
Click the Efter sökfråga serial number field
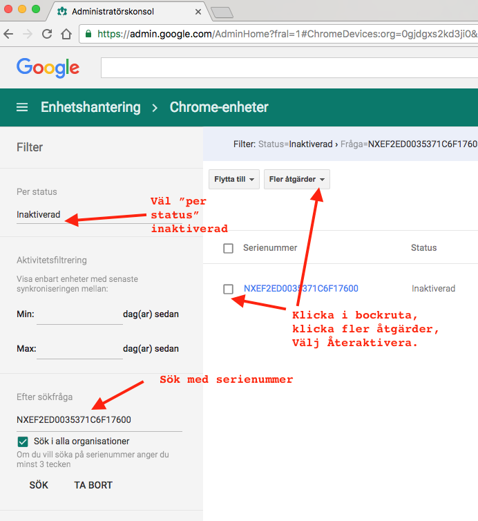[x=99, y=420]
